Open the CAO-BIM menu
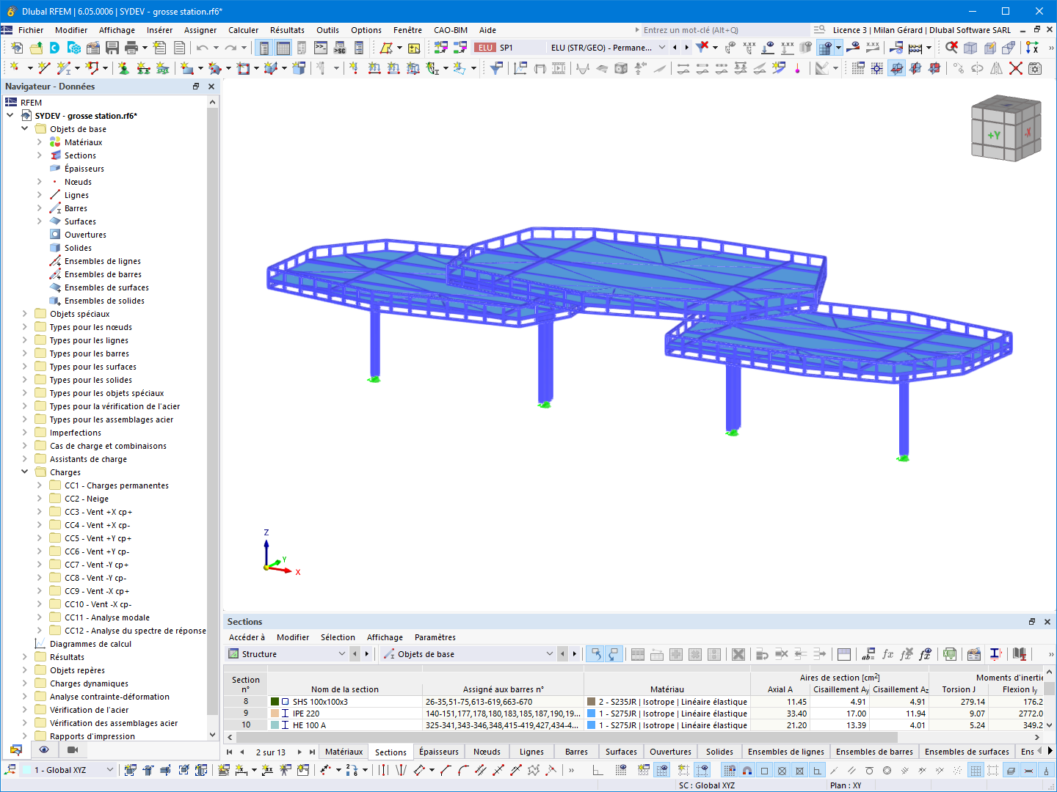This screenshot has height=792, width=1057. pos(451,30)
